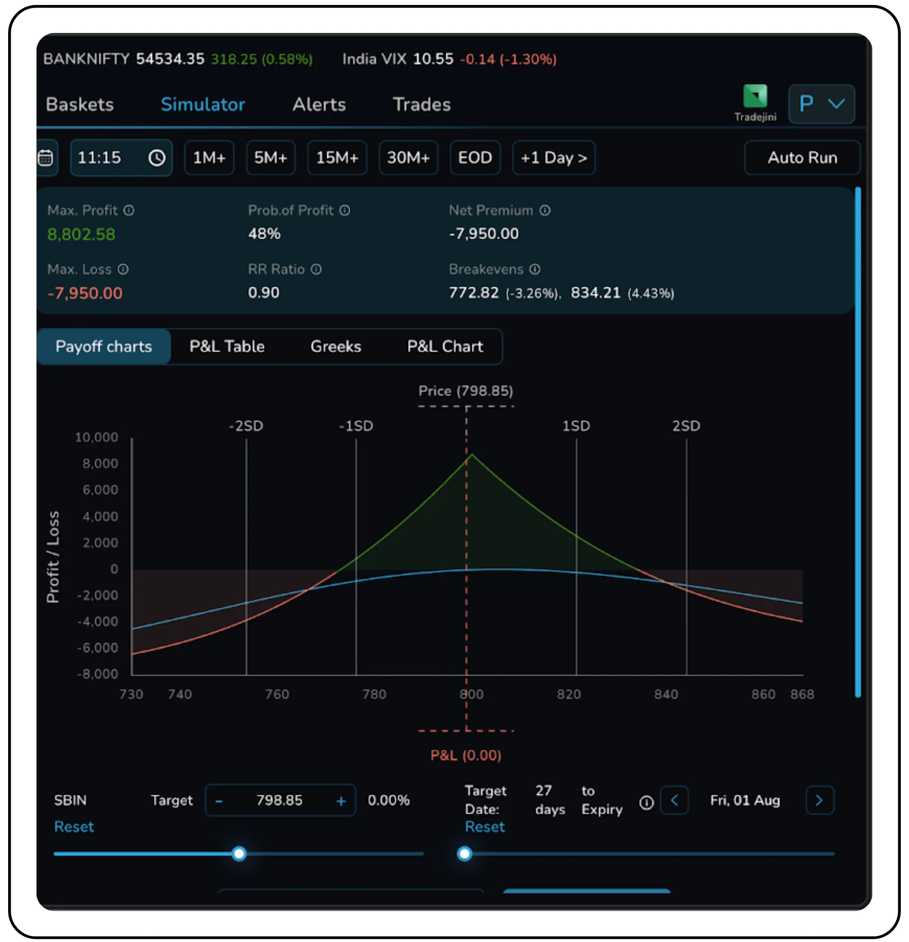909x942 pixels.
Task: Open the Max. Profit info icon
Action: pos(129,211)
